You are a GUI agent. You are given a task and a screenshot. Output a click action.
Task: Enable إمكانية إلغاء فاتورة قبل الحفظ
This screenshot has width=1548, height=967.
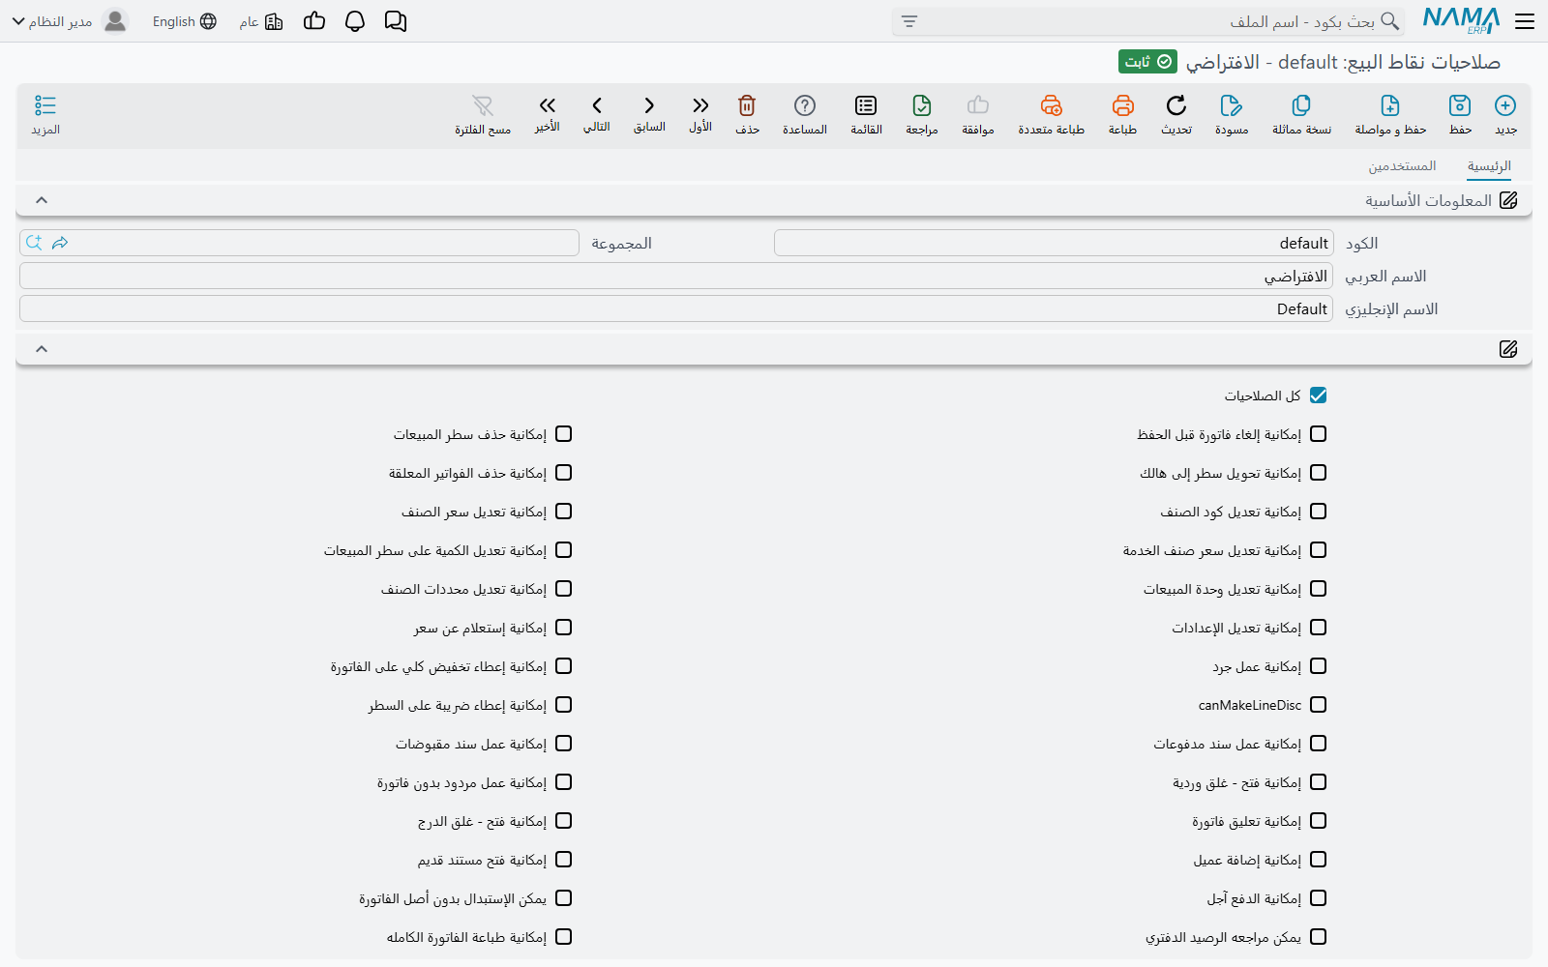1318,434
